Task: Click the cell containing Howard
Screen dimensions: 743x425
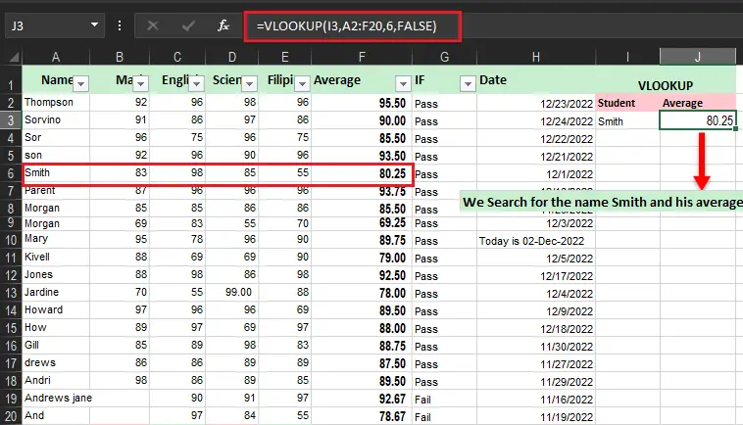Action: pos(56,310)
